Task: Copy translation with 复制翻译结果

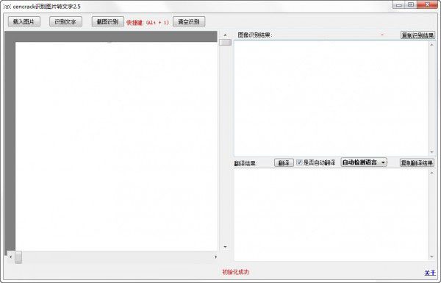Action: (x=417, y=163)
